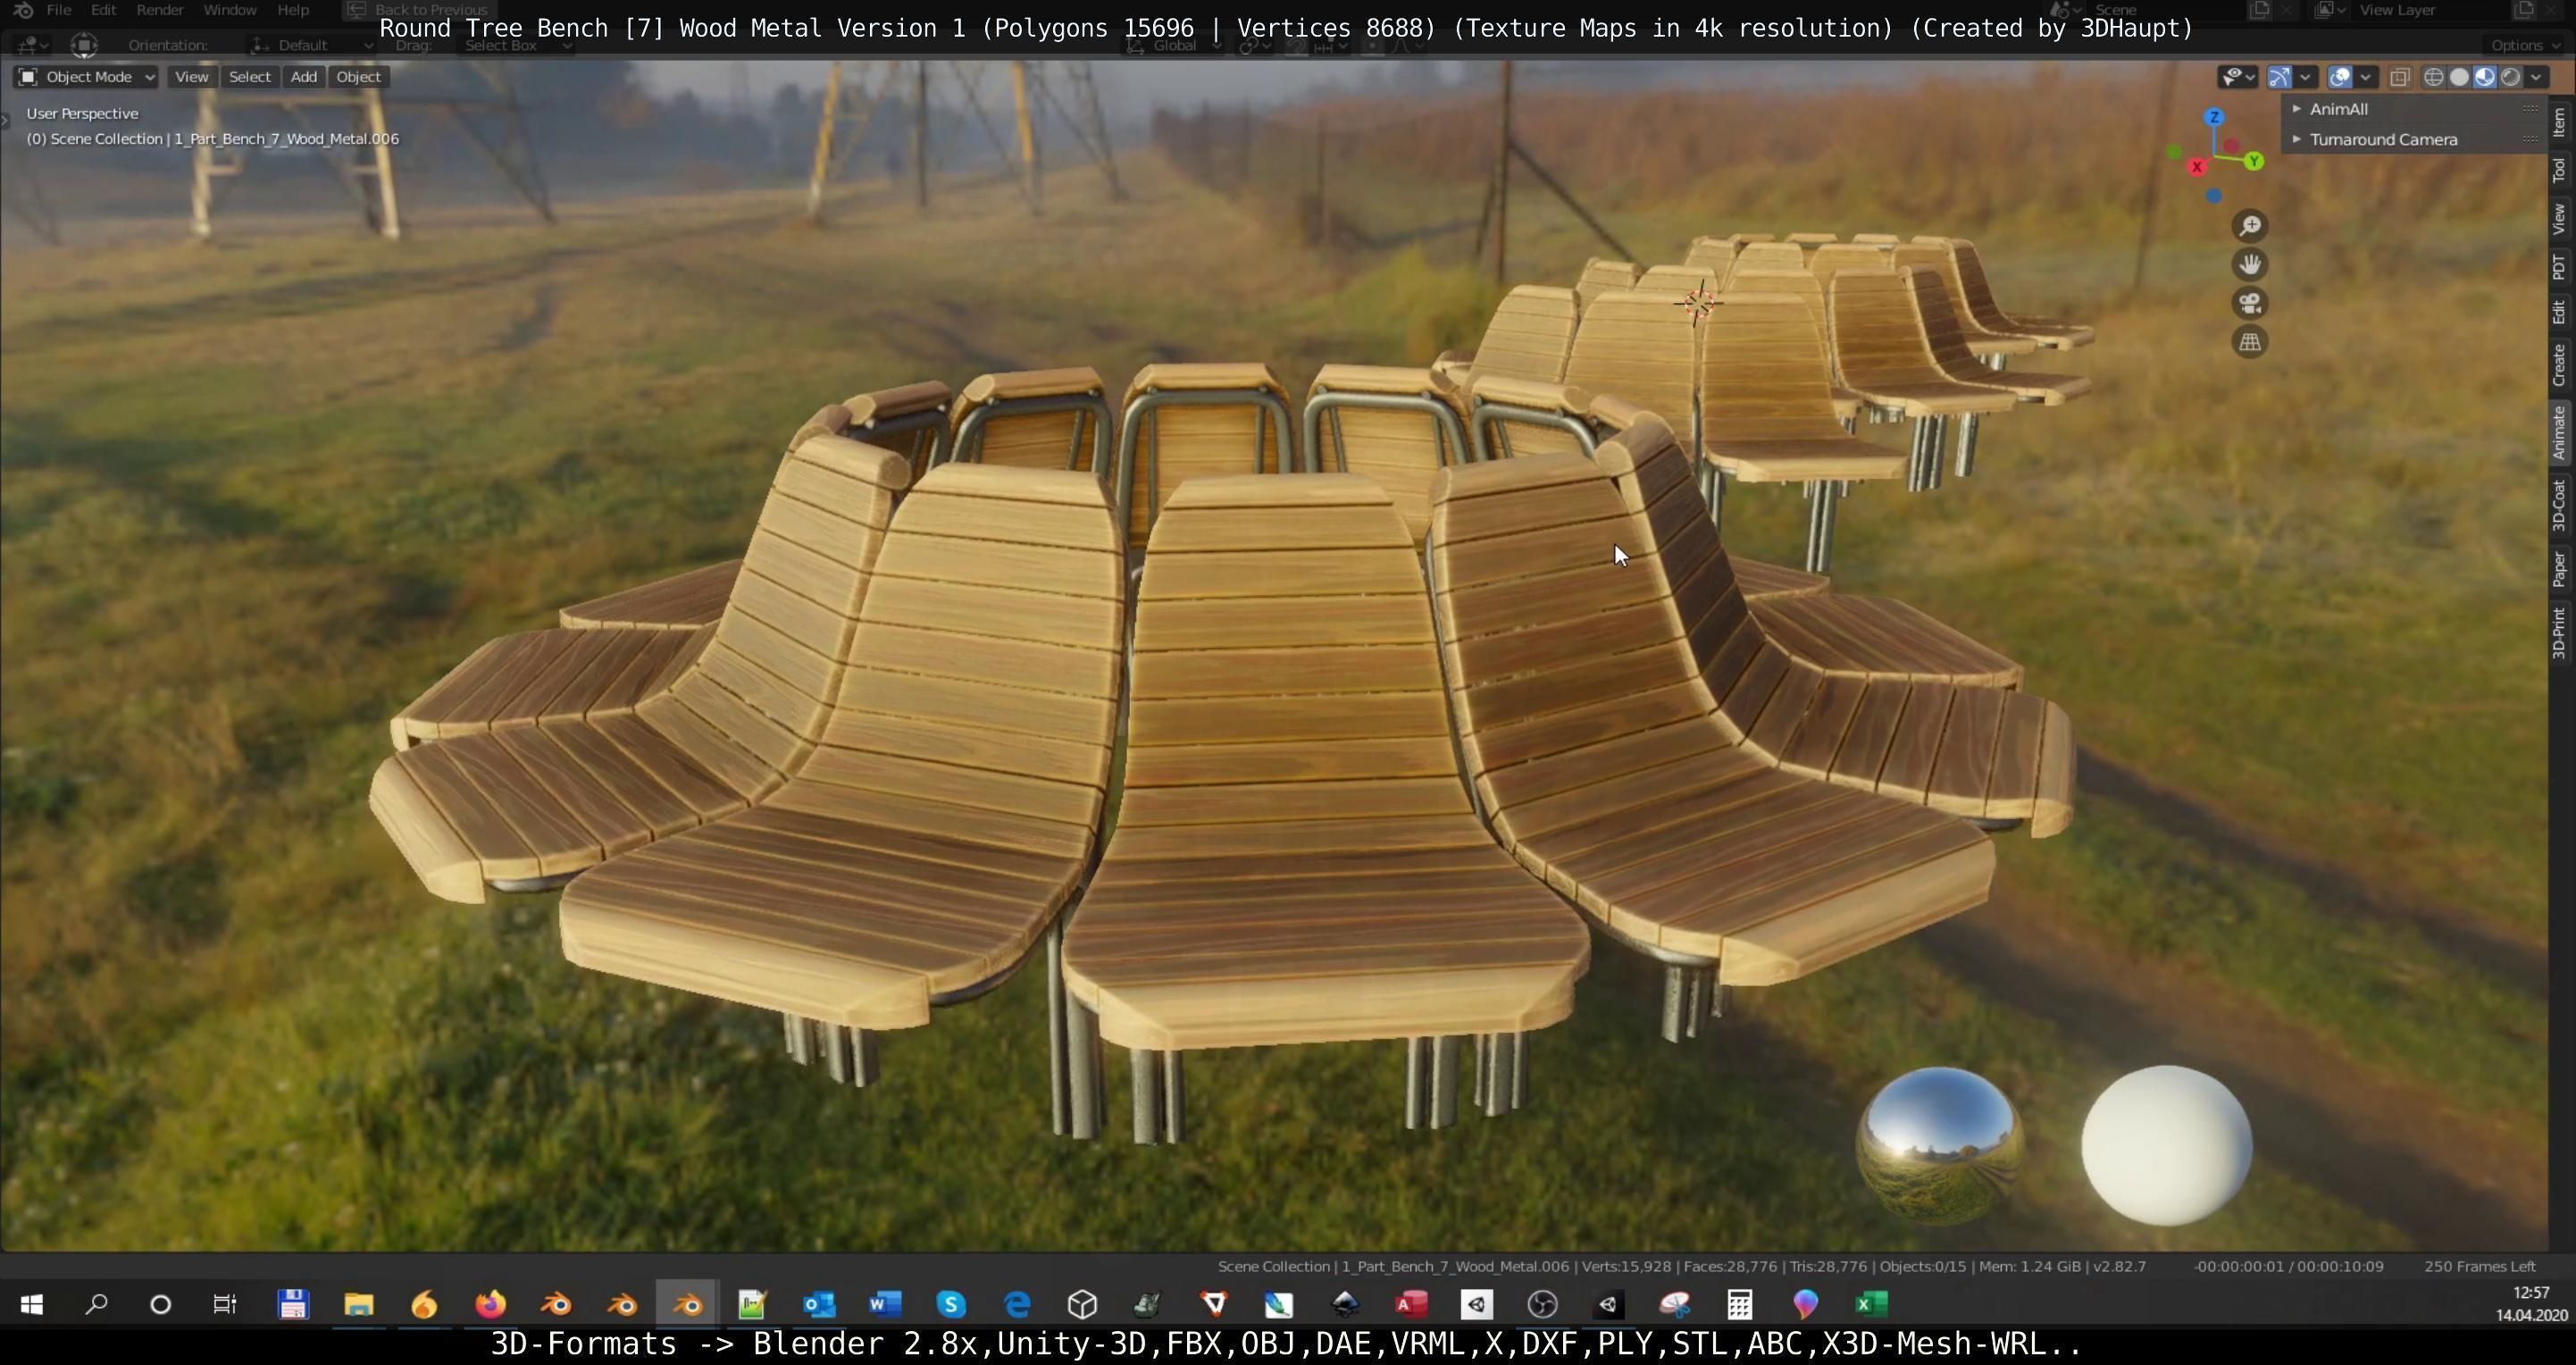Screen dimensions: 2576x1365
Task: Expand the AnimAll panel
Action: 2338,109
